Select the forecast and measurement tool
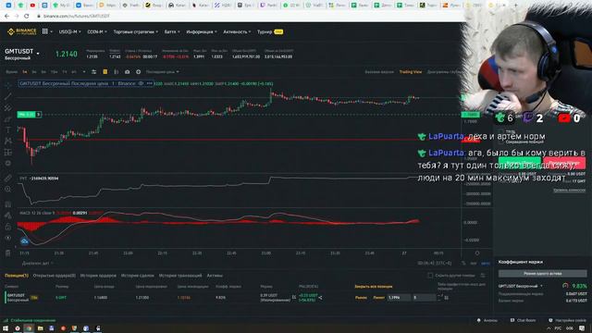This screenshot has width=592, height=333. pos(8,152)
